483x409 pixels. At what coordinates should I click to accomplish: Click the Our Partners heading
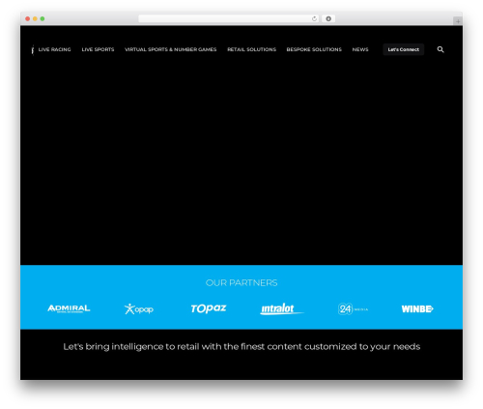241,282
